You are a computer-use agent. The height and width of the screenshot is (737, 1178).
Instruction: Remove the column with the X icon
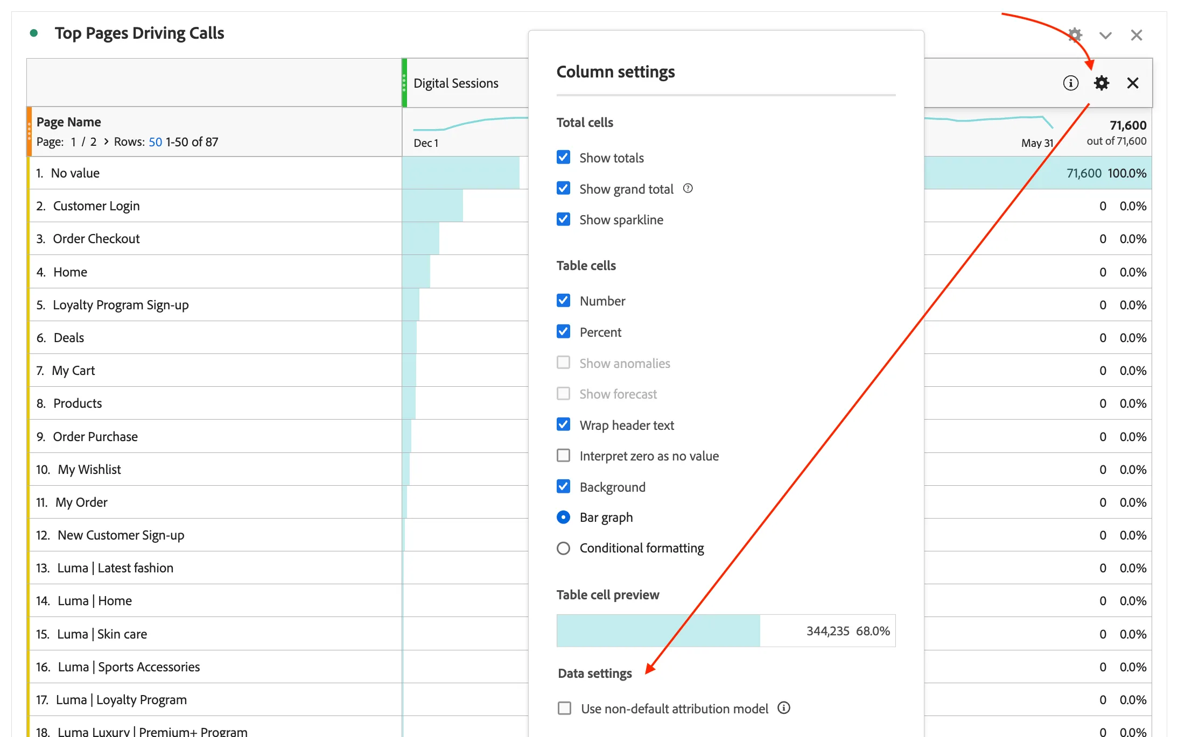(1133, 83)
